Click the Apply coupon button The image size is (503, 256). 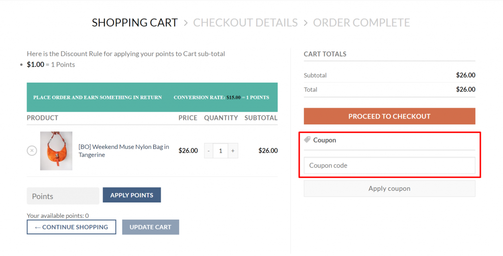[x=390, y=189]
